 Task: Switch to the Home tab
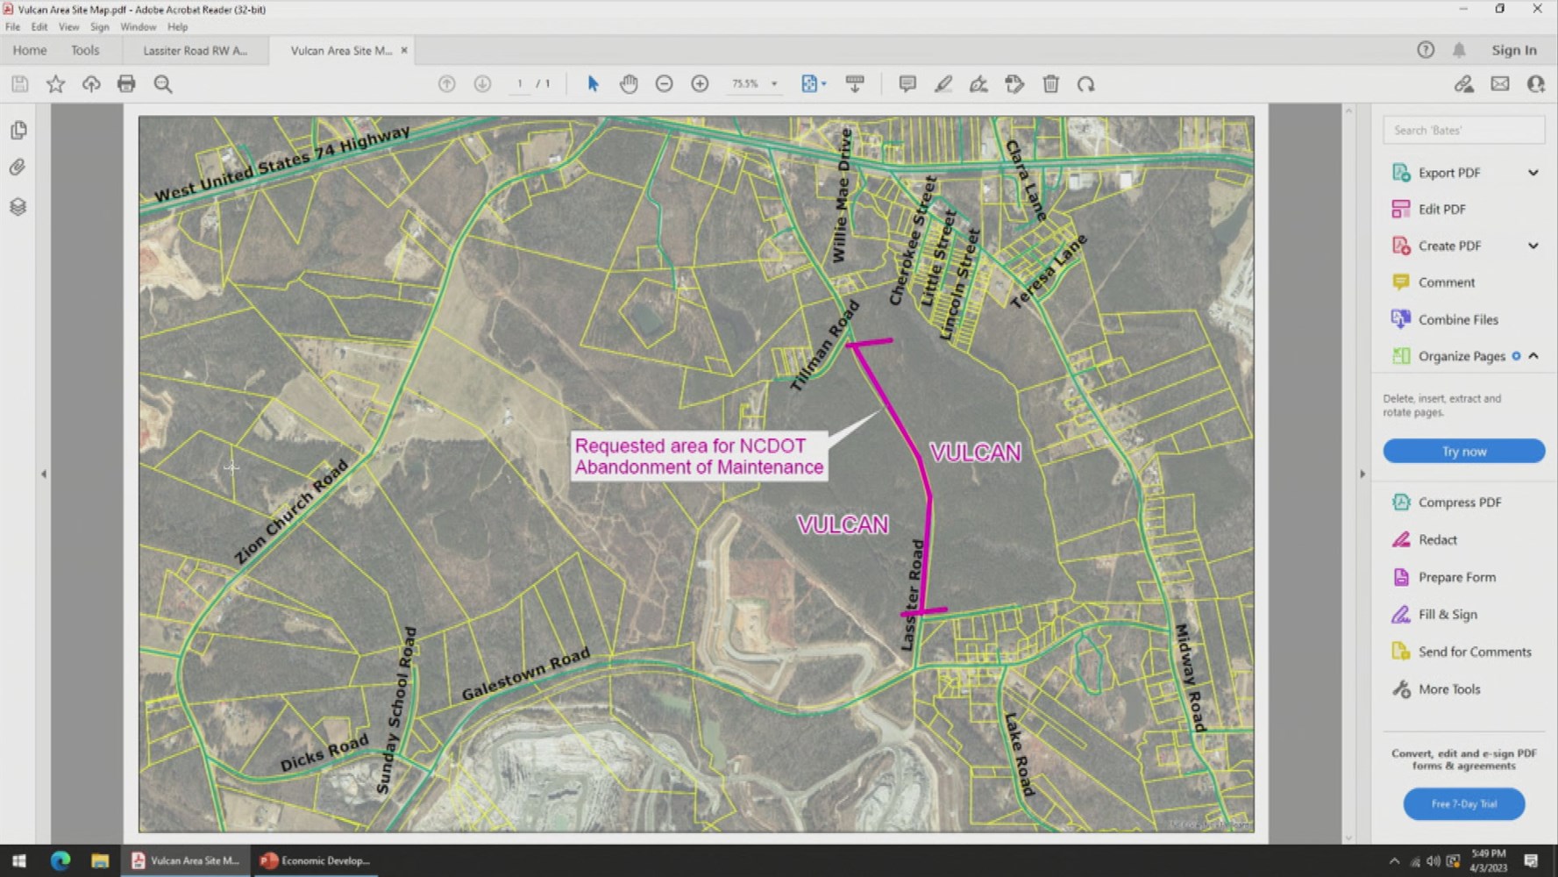pyautogui.click(x=30, y=50)
